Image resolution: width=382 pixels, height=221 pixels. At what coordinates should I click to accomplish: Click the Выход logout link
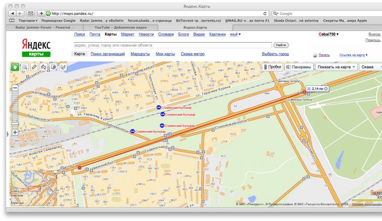[374, 34]
